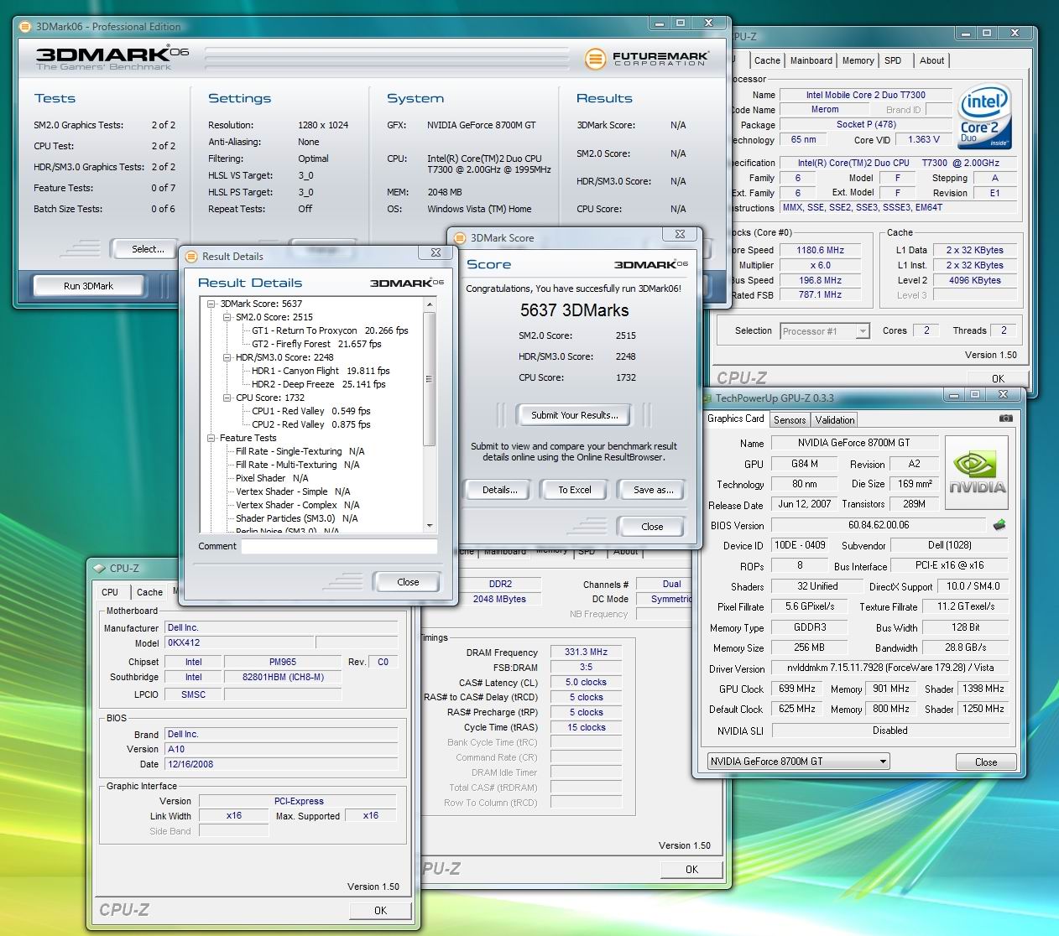The height and width of the screenshot is (936, 1059).
Task: Click the Comment input field
Action: [x=340, y=547]
